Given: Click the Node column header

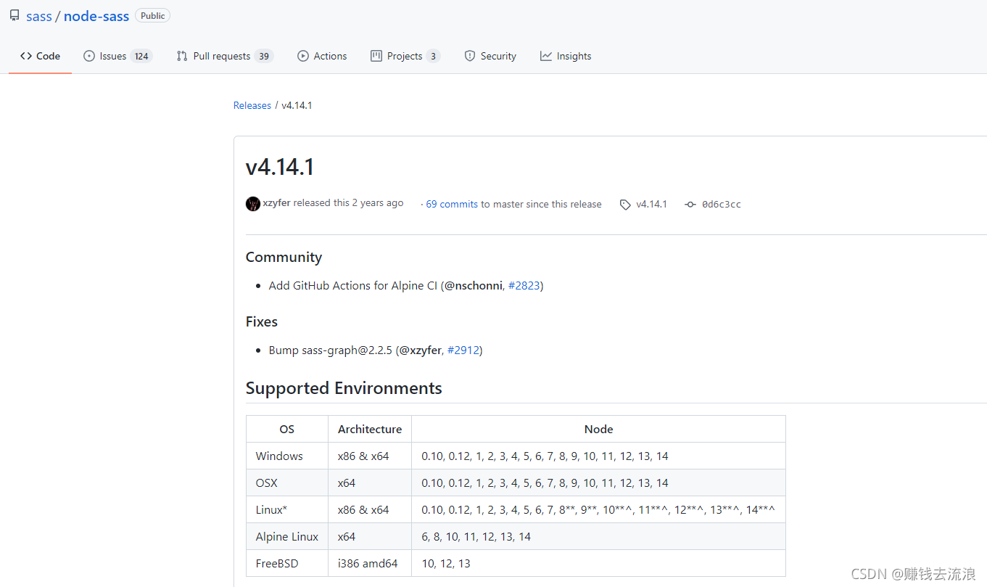Looking at the screenshot, I should click(x=599, y=430).
